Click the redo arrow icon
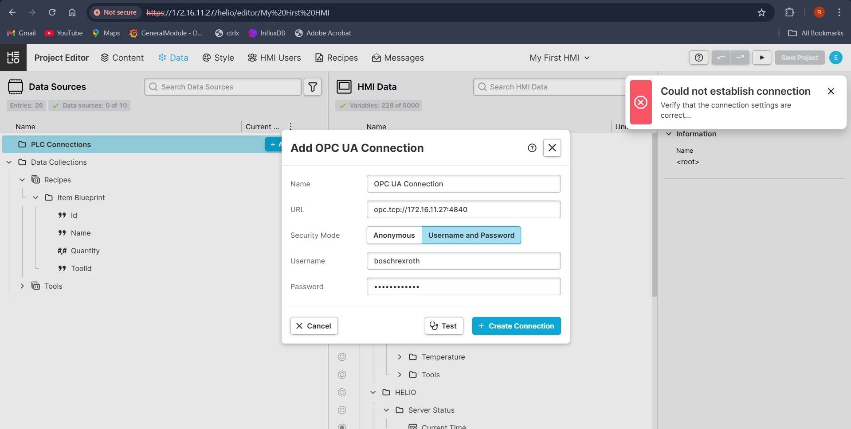Viewport: 851px width, 429px height. pyautogui.click(x=740, y=58)
